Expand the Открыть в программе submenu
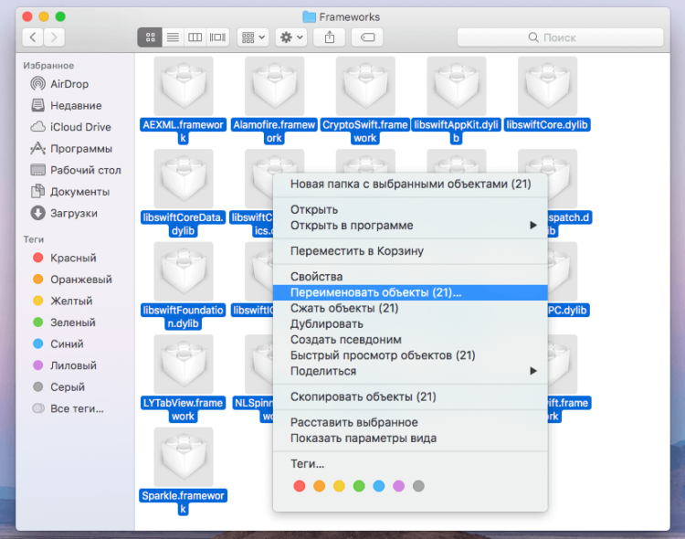Image resolution: width=685 pixels, height=539 pixels. (410, 226)
